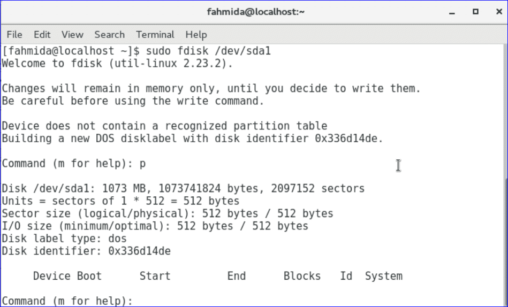Screen dimensions: 508x307
Task: Open the Edit menu
Action: 42,35
